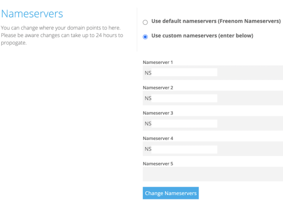Click the Nameserver 3 field label
The image size is (283, 202).
(158, 113)
